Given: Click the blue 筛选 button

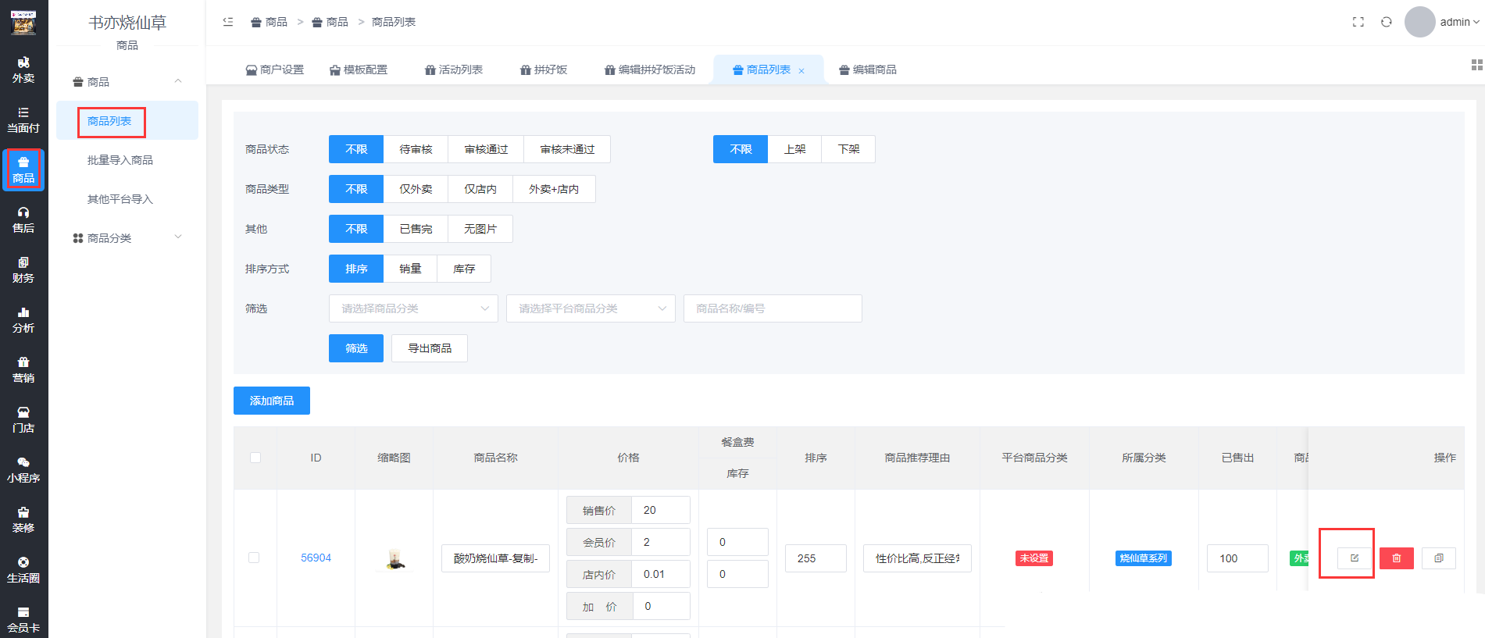Looking at the screenshot, I should click(x=356, y=348).
